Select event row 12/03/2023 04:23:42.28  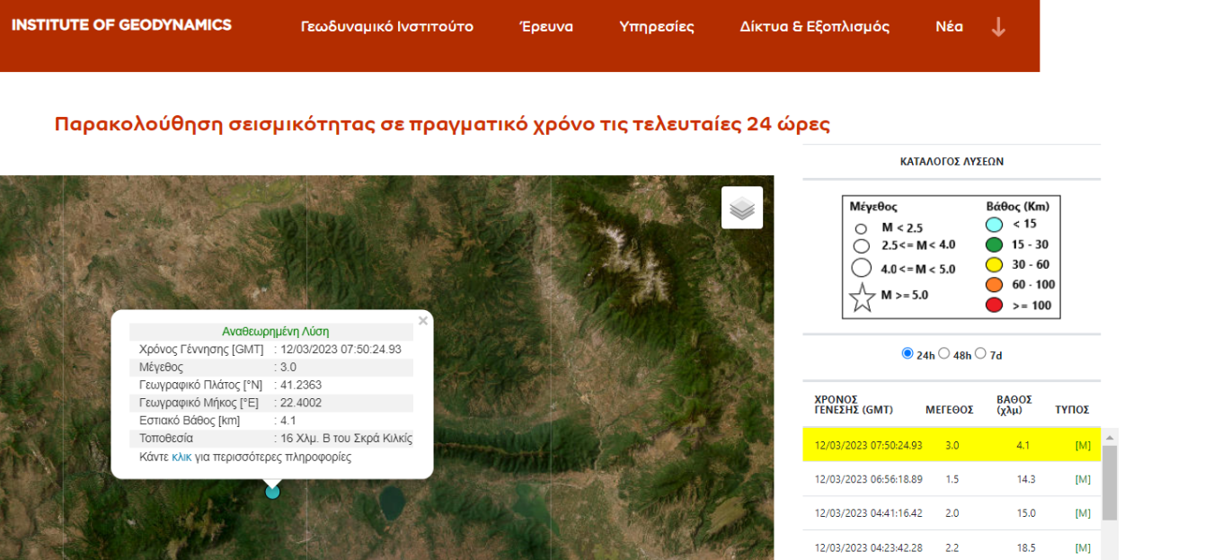click(952, 547)
